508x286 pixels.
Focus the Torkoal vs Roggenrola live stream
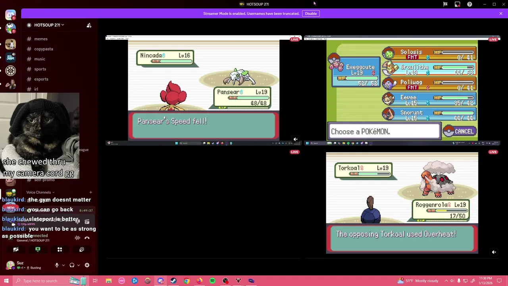point(402,203)
